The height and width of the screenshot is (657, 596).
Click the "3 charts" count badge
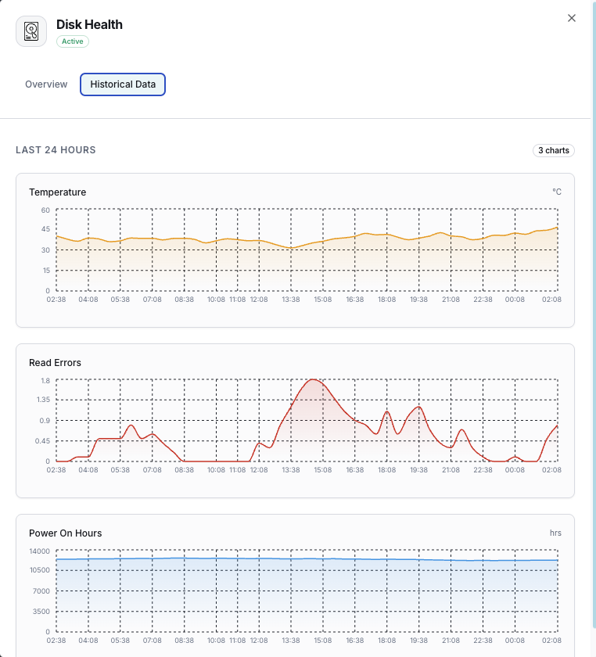[x=554, y=150]
